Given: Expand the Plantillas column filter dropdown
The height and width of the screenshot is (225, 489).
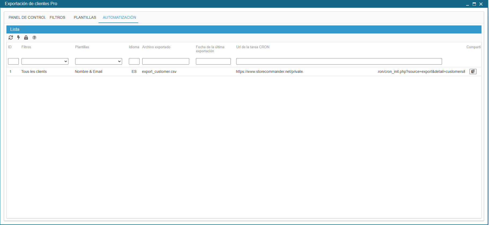Looking at the screenshot, I should (98, 61).
